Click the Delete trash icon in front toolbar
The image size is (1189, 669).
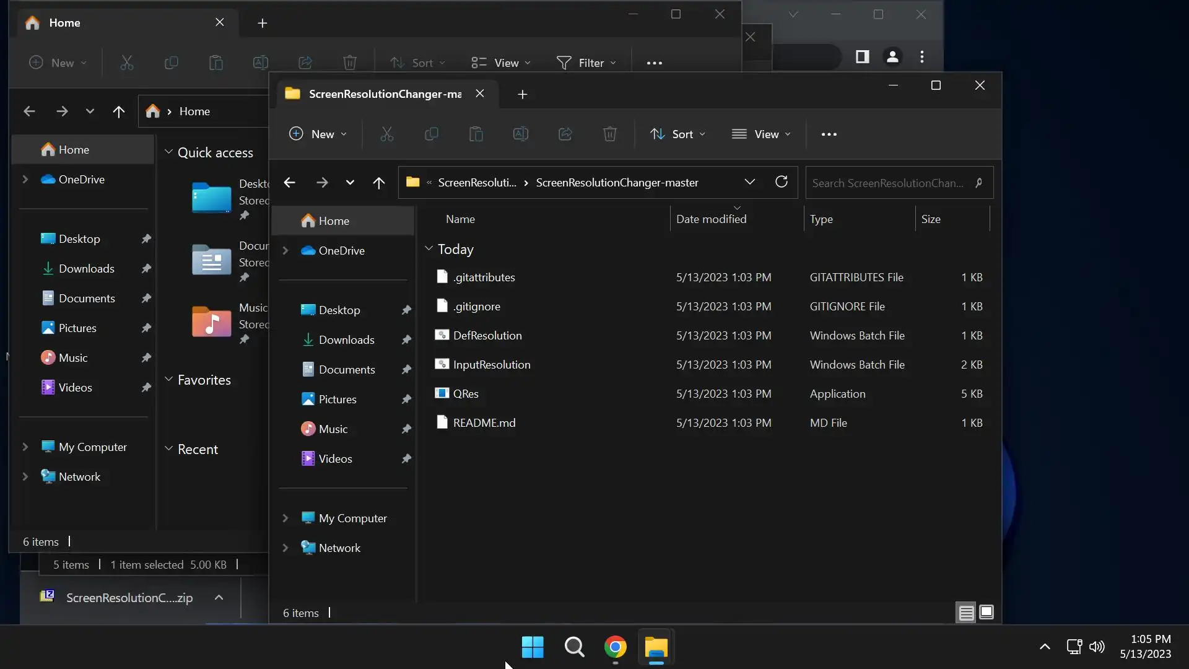click(x=609, y=134)
